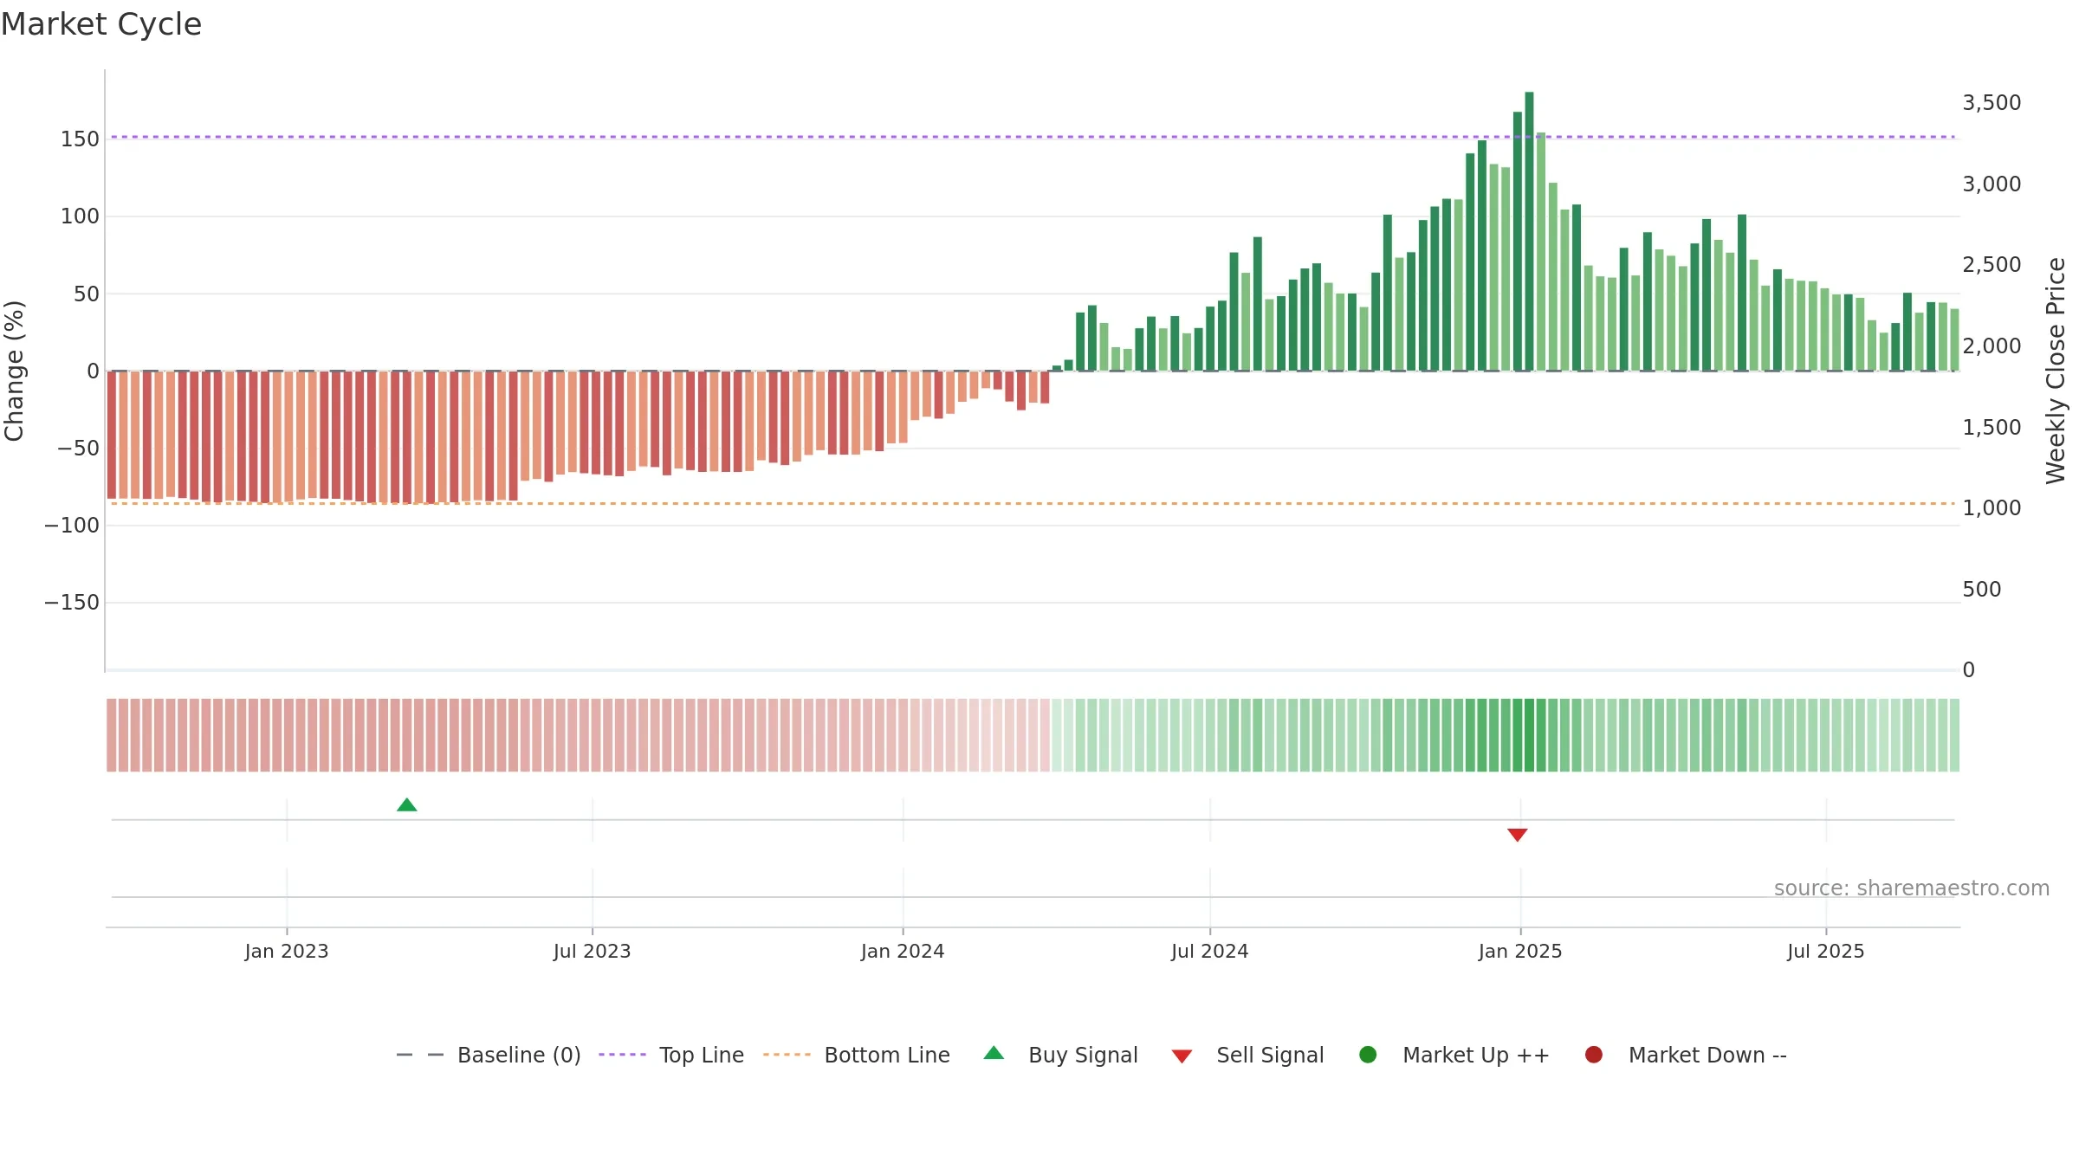Click the Change (%) axis title
2079x1169 pixels.
point(15,371)
